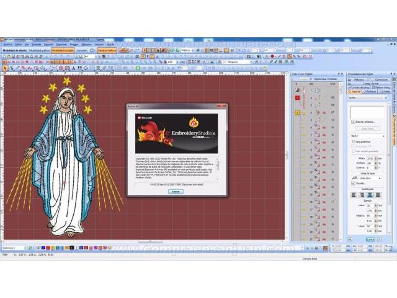Viewport: 397px width, 298px height.
Task: Click the Anchura value field
Action: (370, 163)
